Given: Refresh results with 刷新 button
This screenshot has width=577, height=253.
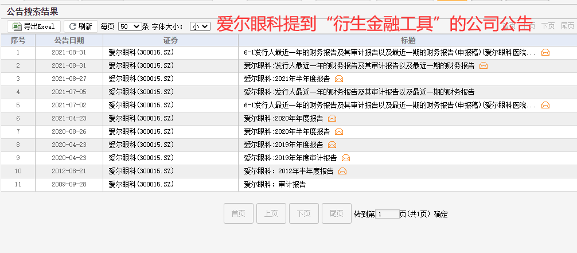Looking at the screenshot, I should pos(81,26).
